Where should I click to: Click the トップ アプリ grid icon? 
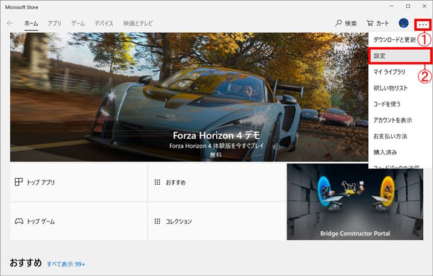[19, 182]
